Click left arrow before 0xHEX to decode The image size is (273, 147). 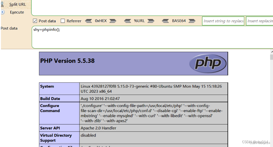[88, 21]
